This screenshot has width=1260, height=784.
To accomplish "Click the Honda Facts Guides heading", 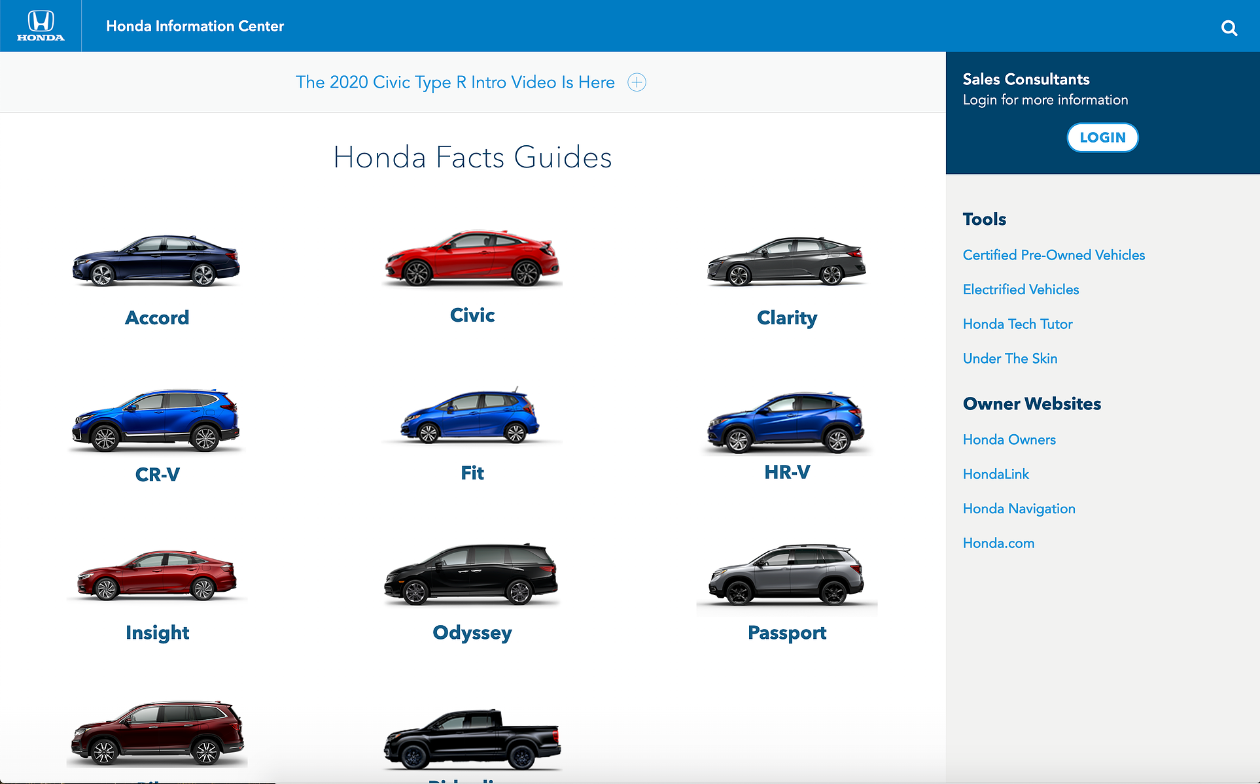I will click(x=472, y=158).
